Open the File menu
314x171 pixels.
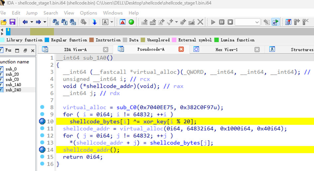pos(3,13)
